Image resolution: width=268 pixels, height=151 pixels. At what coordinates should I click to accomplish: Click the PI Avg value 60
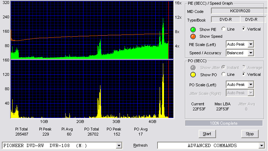coord(69,134)
